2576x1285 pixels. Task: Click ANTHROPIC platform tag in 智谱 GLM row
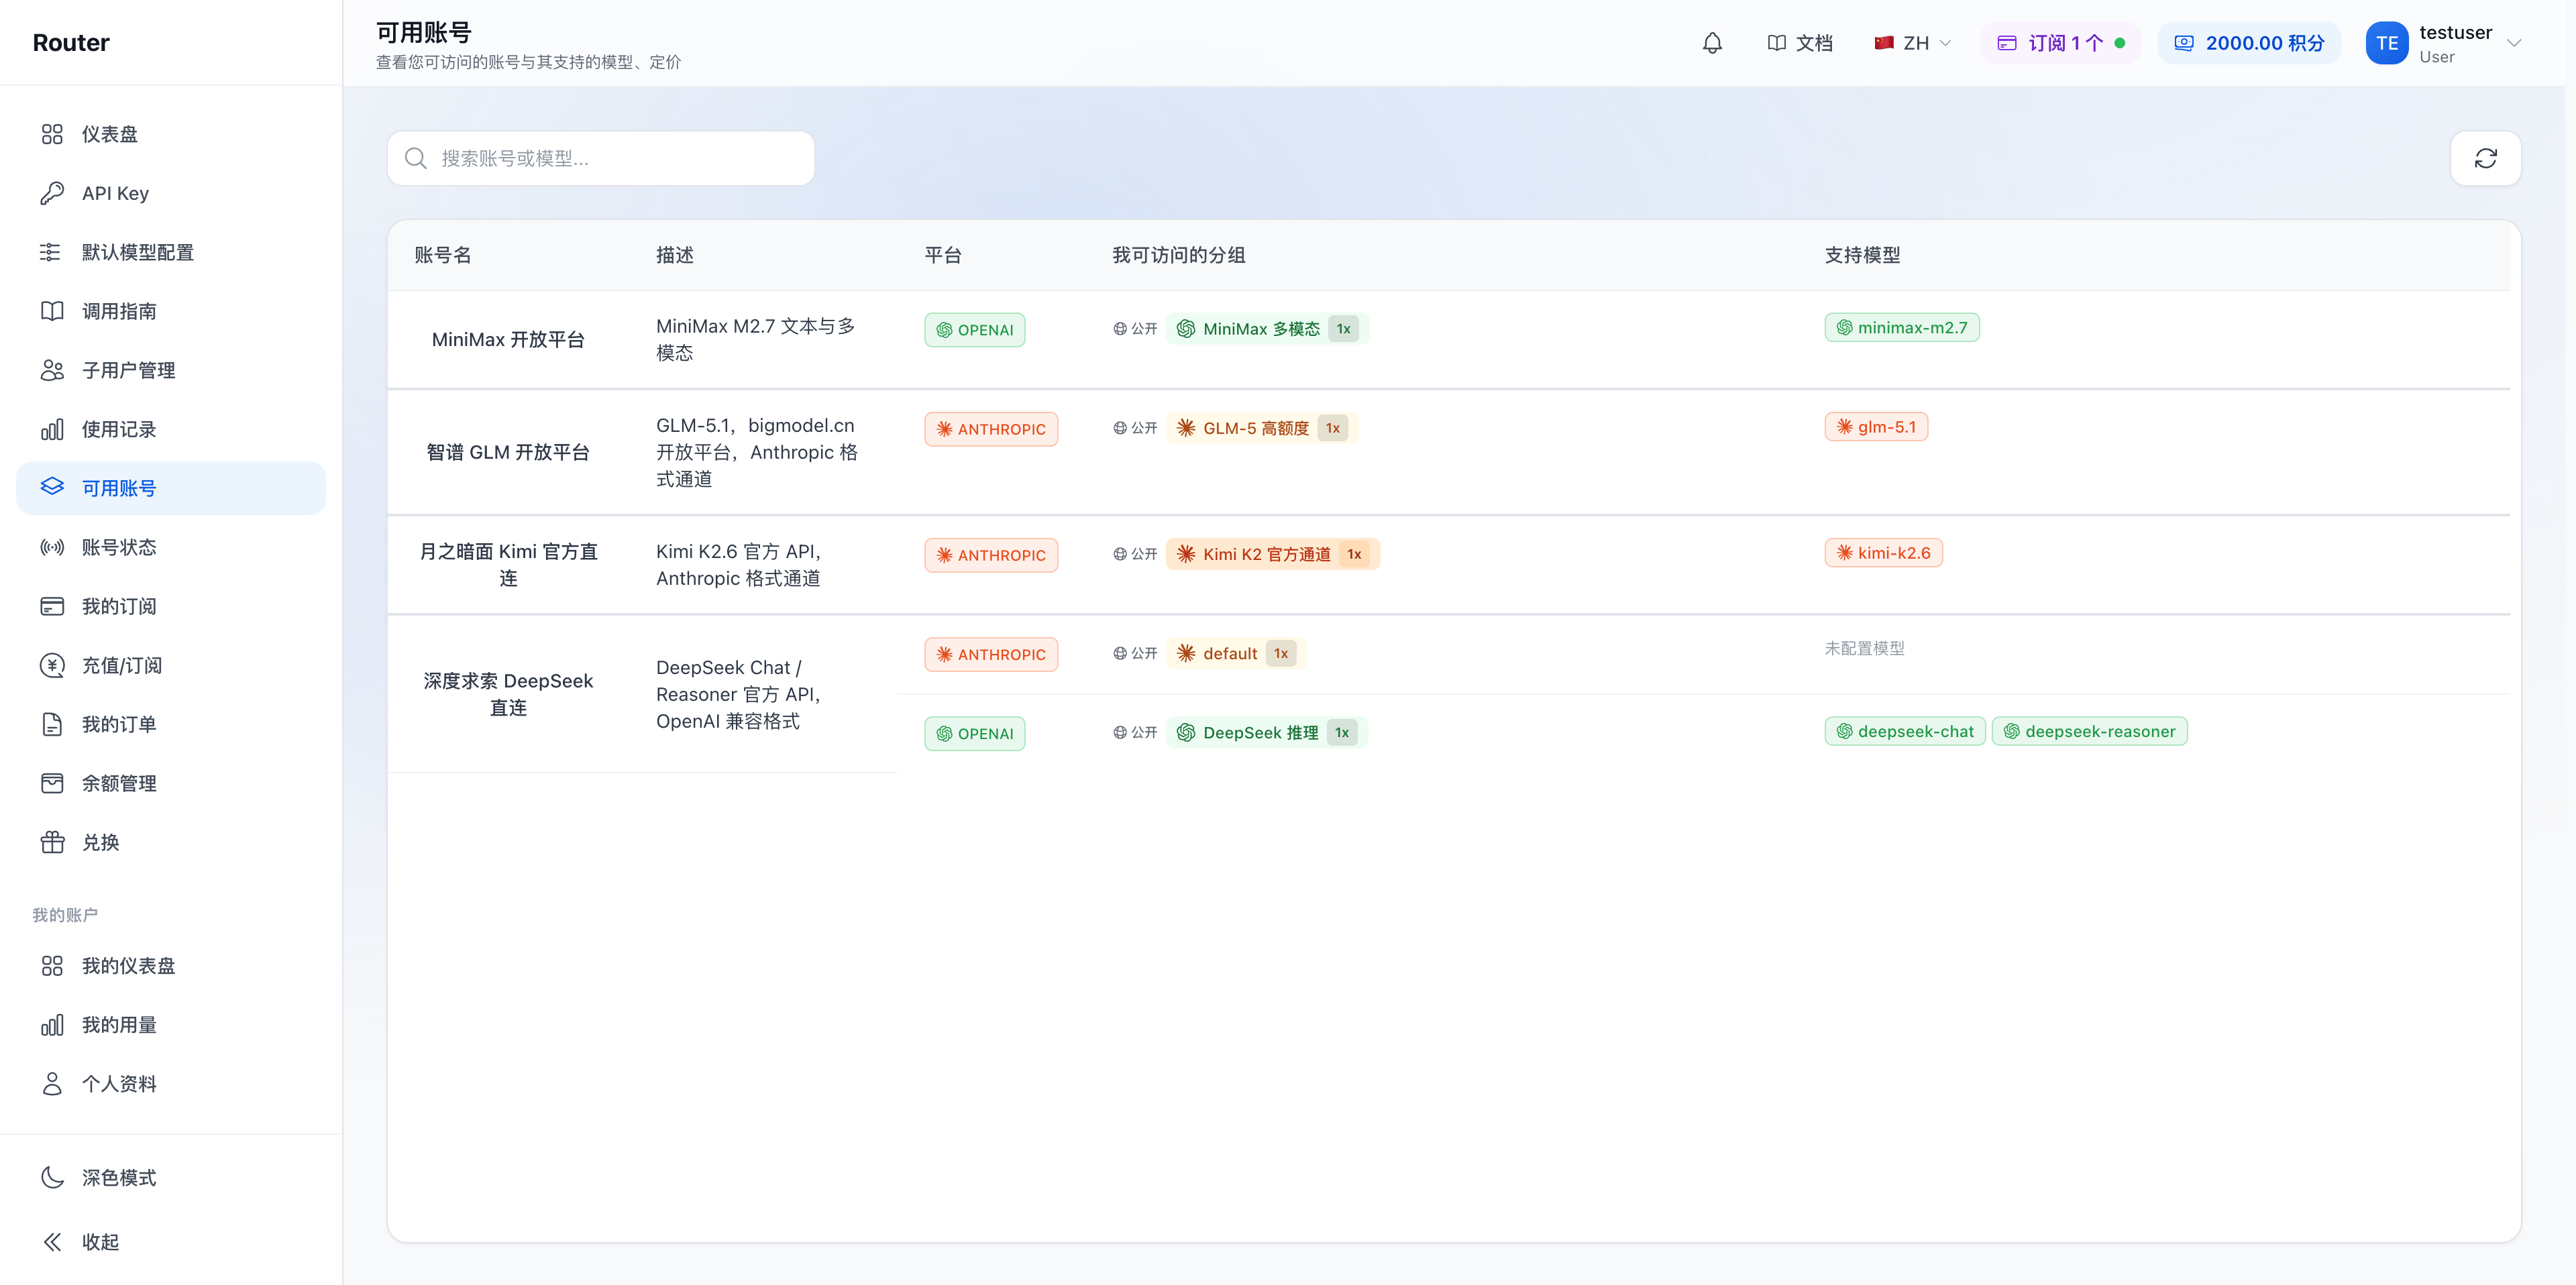pyautogui.click(x=991, y=429)
